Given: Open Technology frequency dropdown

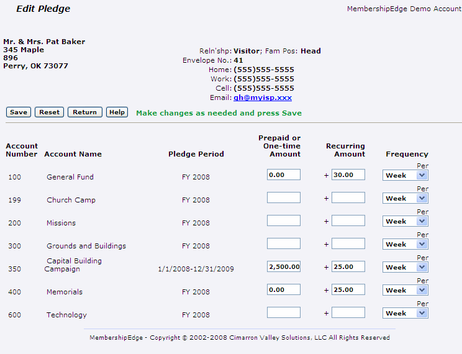Looking at the screenshot, I should click(x=405, y=313).
